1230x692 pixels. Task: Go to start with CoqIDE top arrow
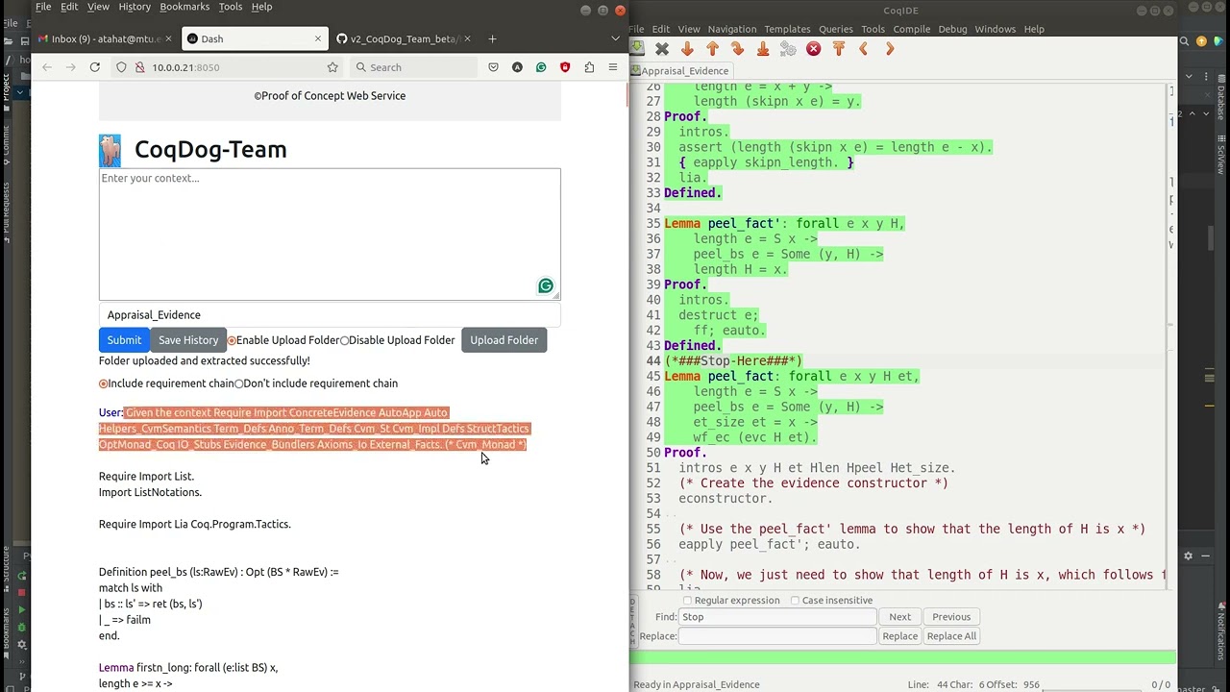tap(838, 48)
